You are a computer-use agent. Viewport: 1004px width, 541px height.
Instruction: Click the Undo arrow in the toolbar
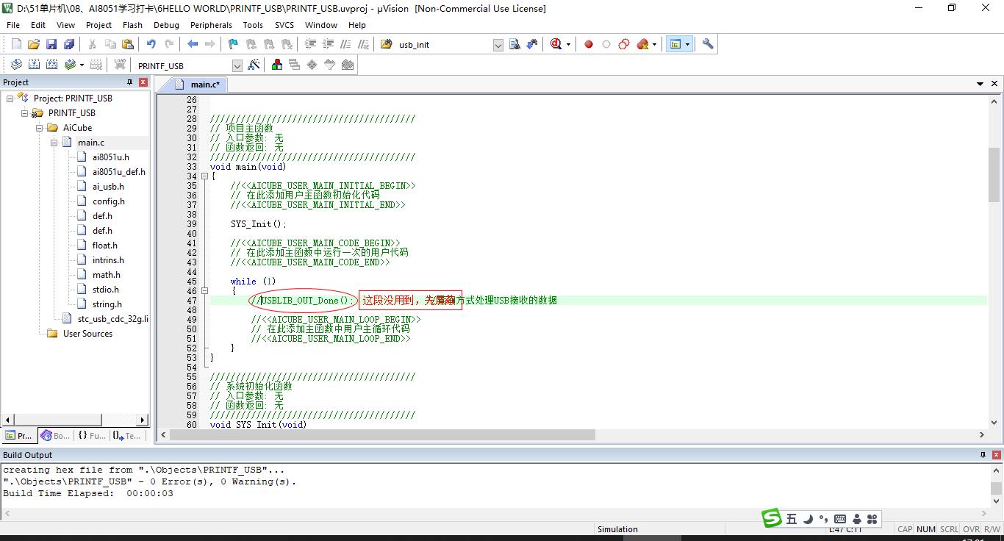click(151, 44)
